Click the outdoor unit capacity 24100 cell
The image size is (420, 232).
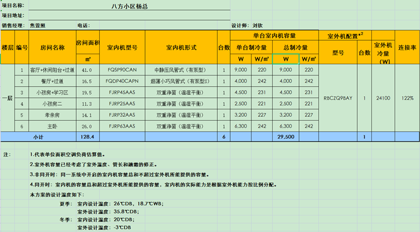(384, 98)
